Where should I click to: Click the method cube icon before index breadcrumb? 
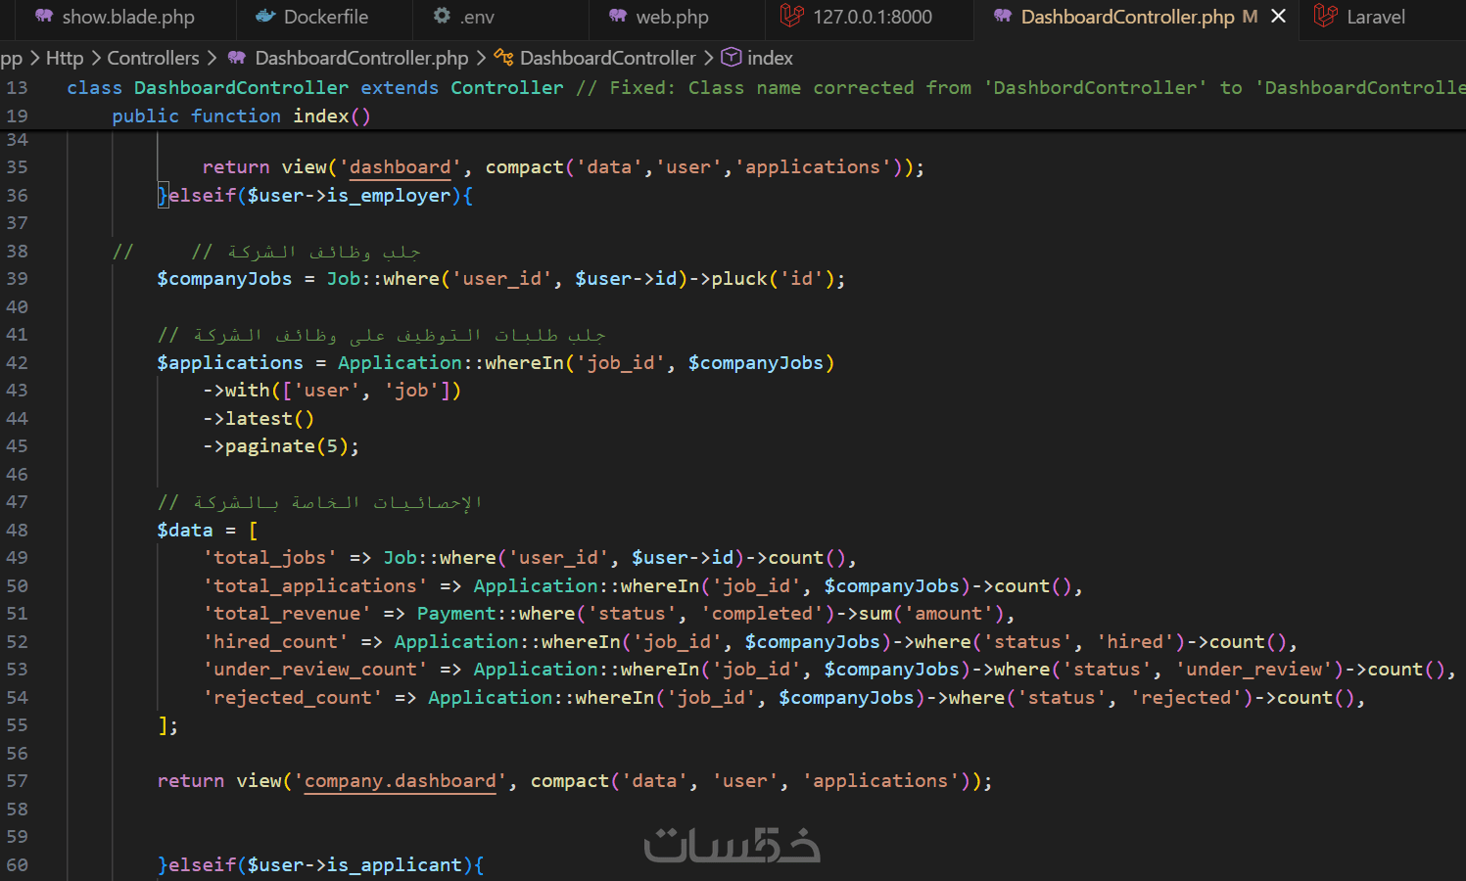point(731,58)
